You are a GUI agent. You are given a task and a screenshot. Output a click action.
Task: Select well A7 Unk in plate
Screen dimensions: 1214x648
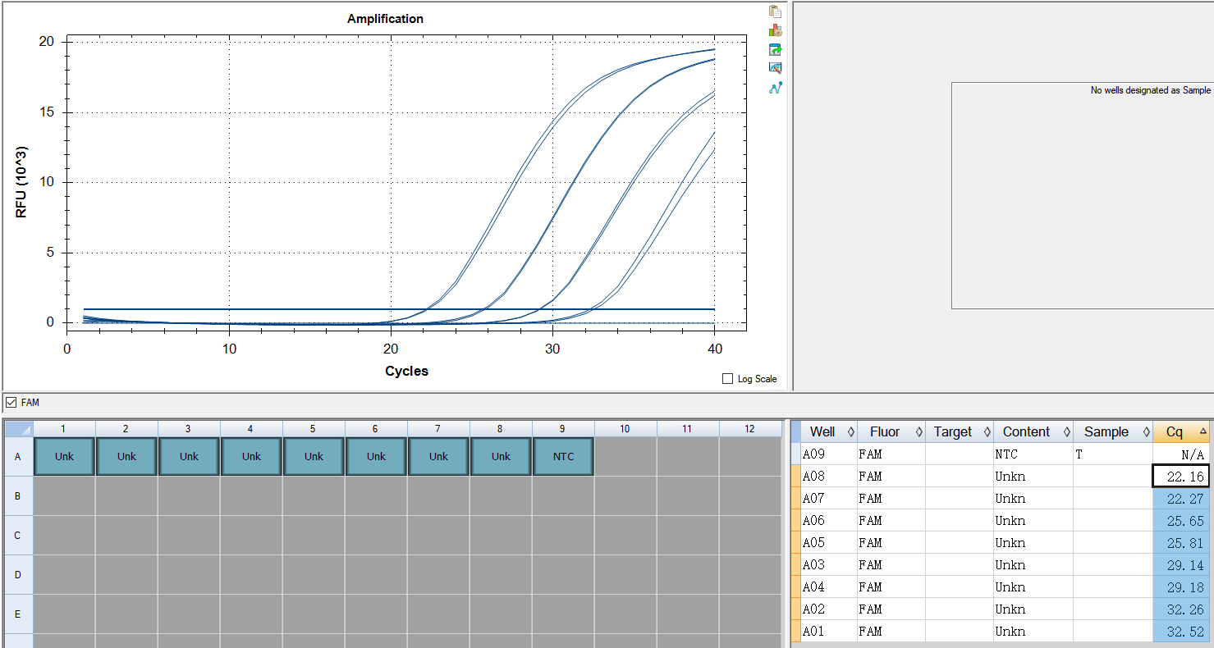coord(438,457)
